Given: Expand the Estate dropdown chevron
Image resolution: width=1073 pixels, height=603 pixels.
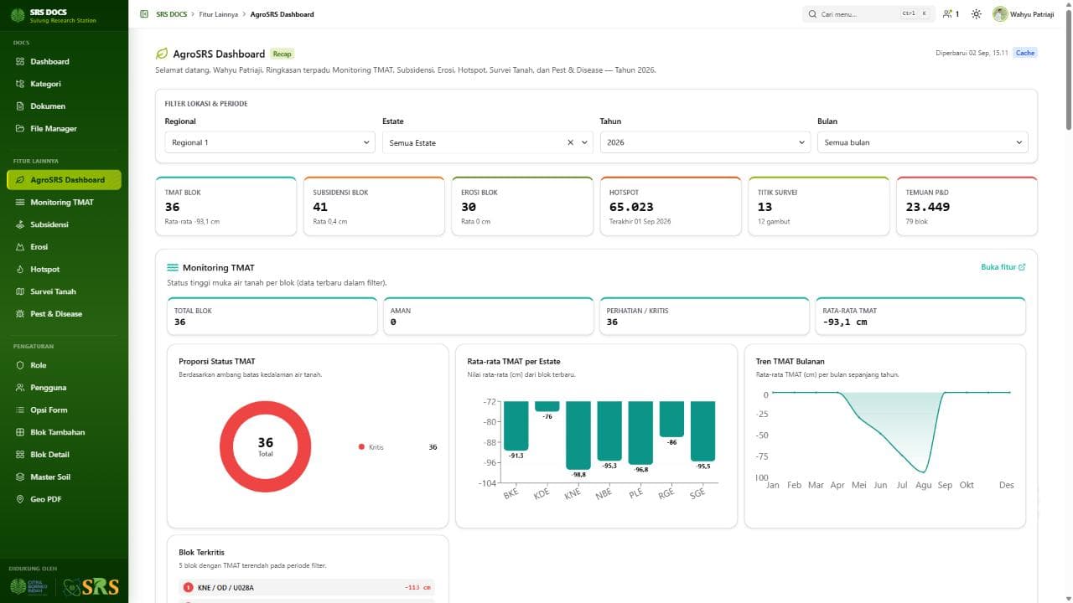Looking at the screenshot, I should pyautogui.click(x=584, y=142).
